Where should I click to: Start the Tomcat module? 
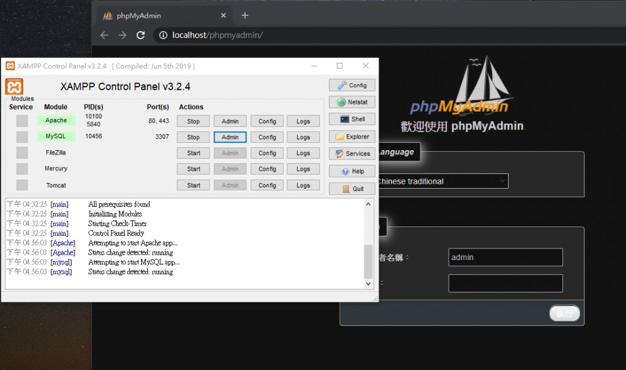pyautogui.click(x=193, y=186)
